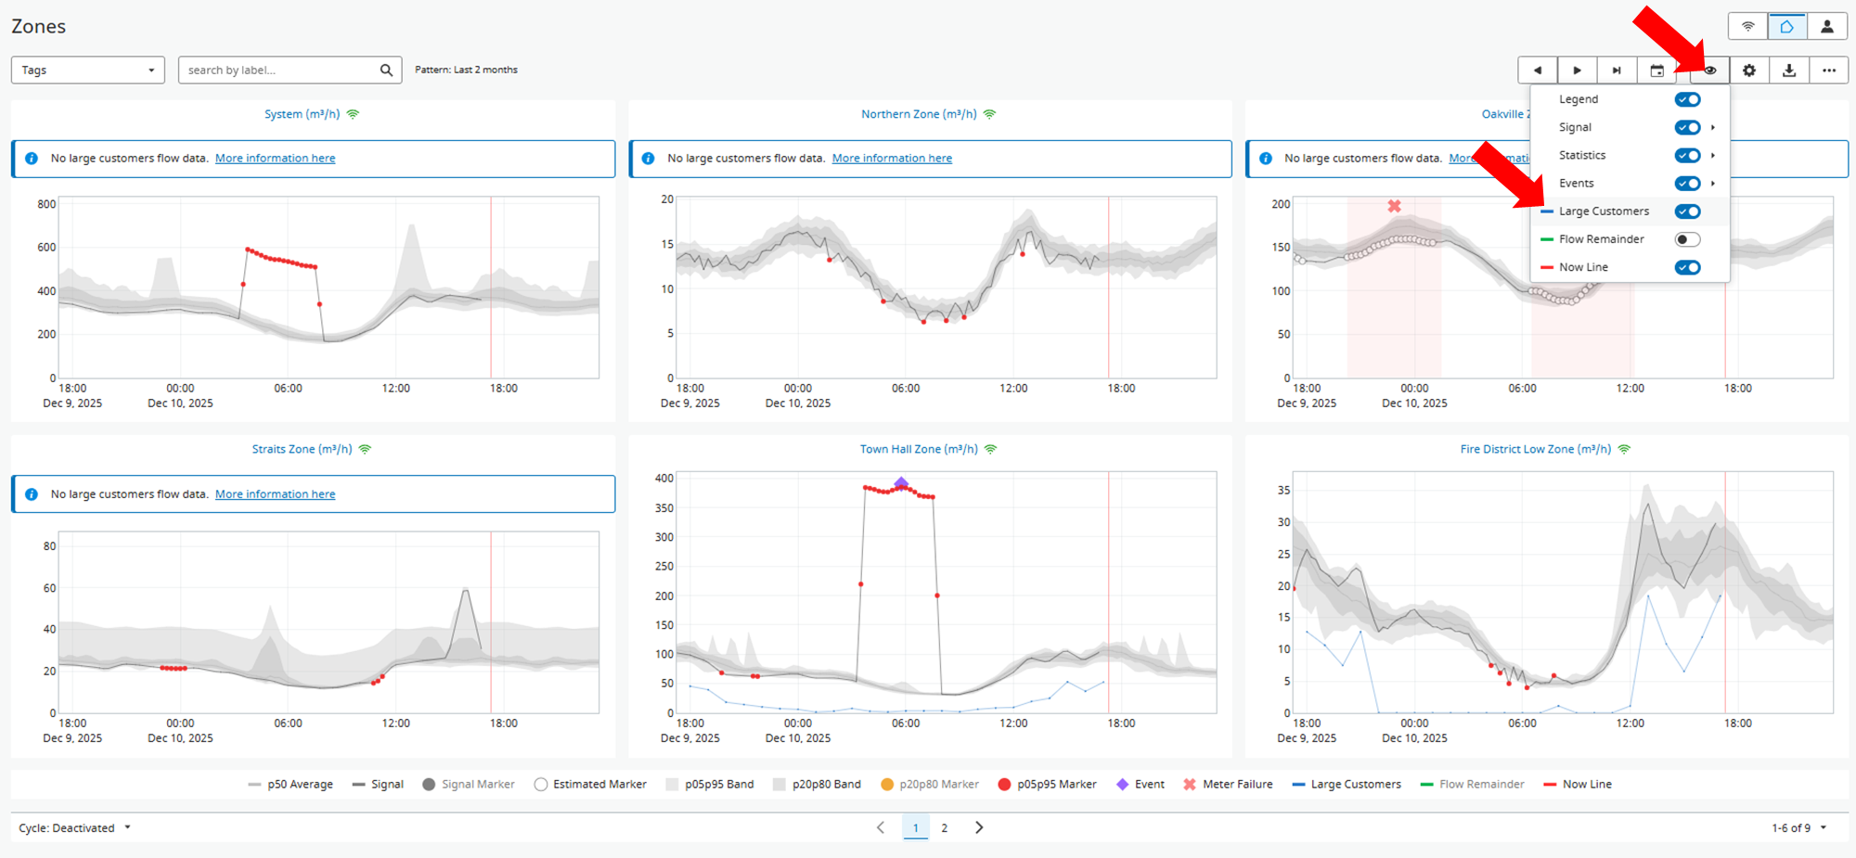Open More information here link in System panel
The height and width of the screenshot is (858, 1856).
coord(275,159)
